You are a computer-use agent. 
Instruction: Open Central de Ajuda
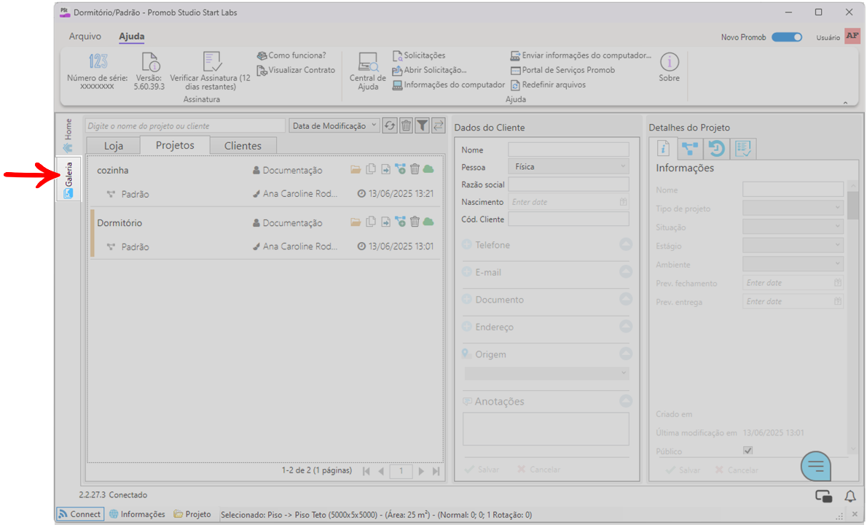(x=368, y=71)
